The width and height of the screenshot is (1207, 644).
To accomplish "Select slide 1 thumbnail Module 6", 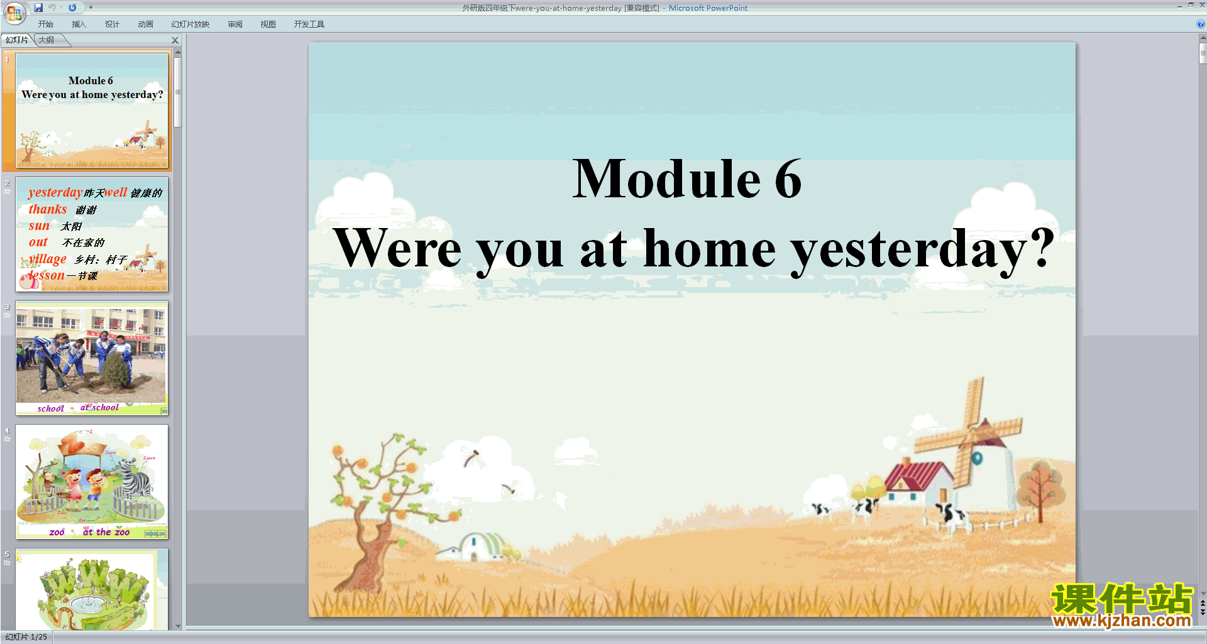I will (x=92, y=111).
